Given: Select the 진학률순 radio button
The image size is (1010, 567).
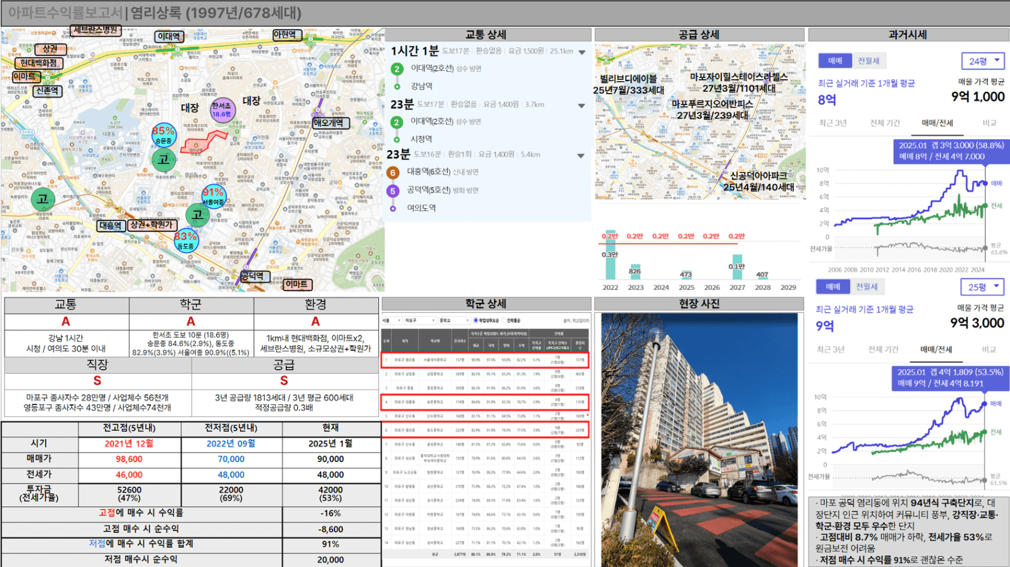Looking at the screenshot, I should pos(504,320).
